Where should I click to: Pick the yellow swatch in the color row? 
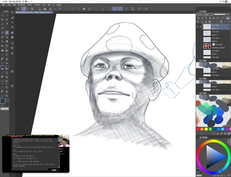coord(206,129)
